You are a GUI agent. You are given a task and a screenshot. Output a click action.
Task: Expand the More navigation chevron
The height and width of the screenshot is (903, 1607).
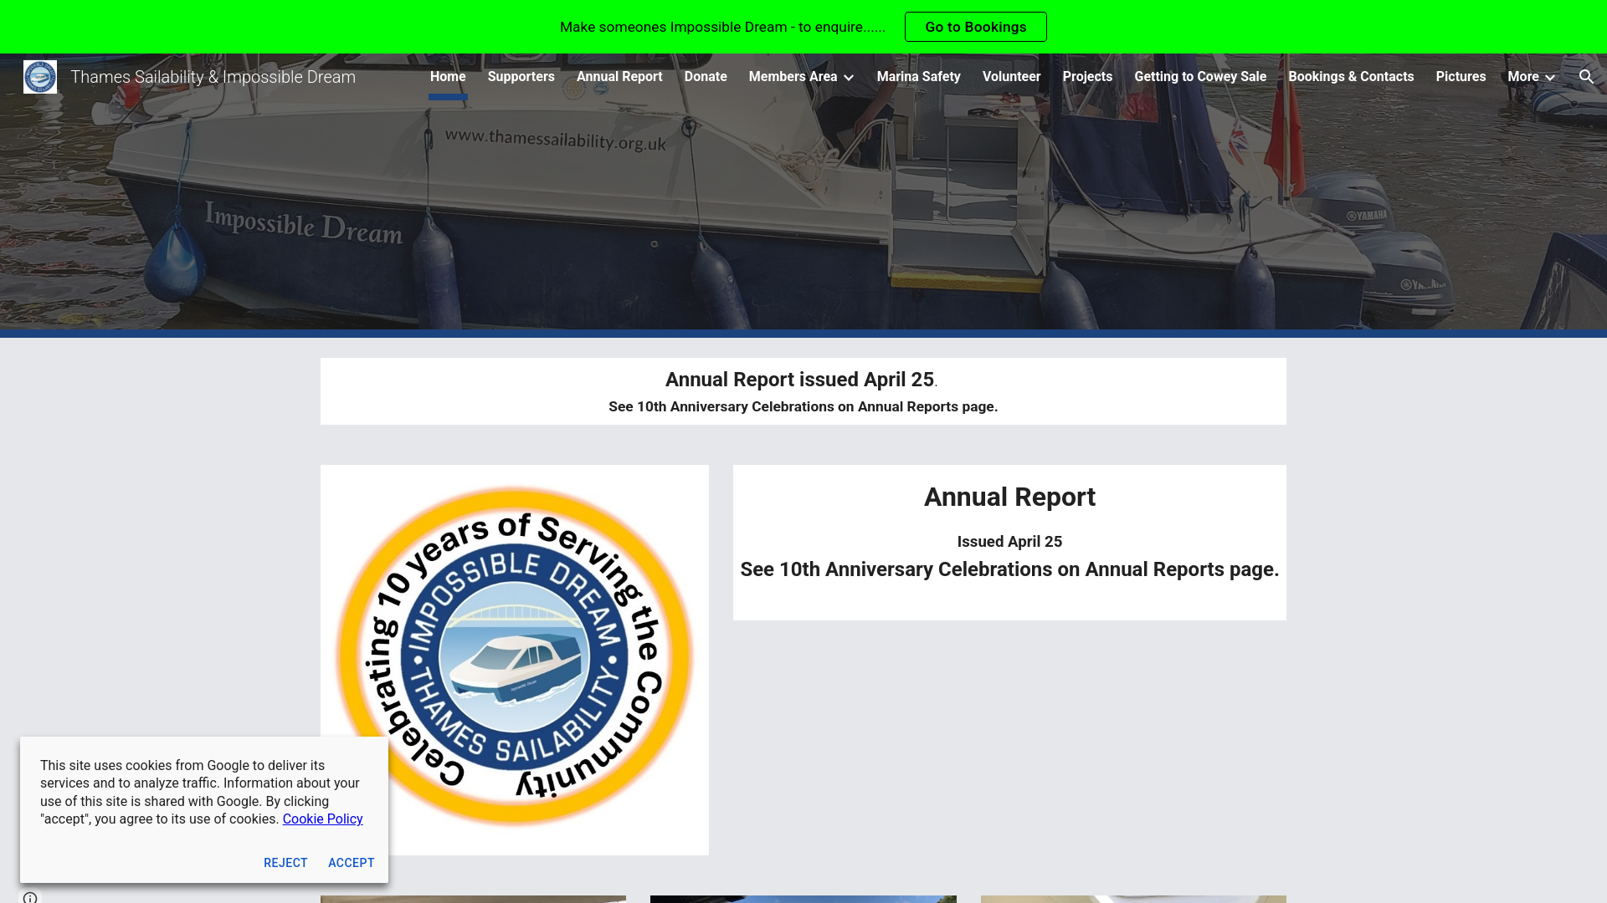click(x=1549, y=78)
